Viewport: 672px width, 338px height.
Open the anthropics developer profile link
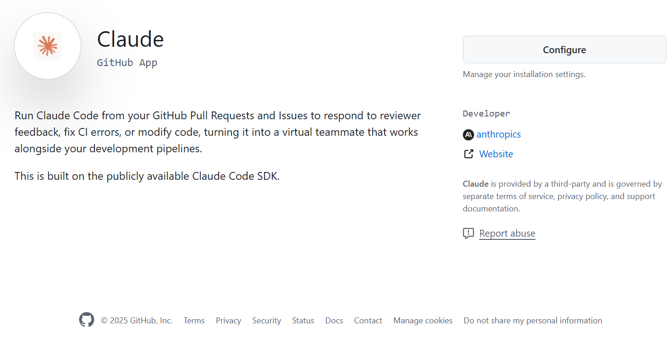tap(499, 134)
